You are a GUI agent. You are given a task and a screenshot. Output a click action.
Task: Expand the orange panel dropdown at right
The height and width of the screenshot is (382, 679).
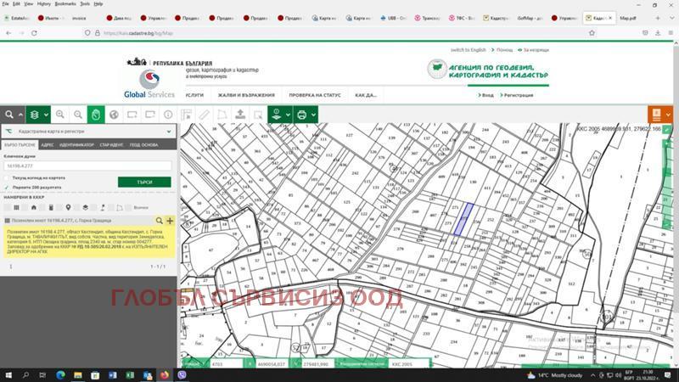point(668,115)
